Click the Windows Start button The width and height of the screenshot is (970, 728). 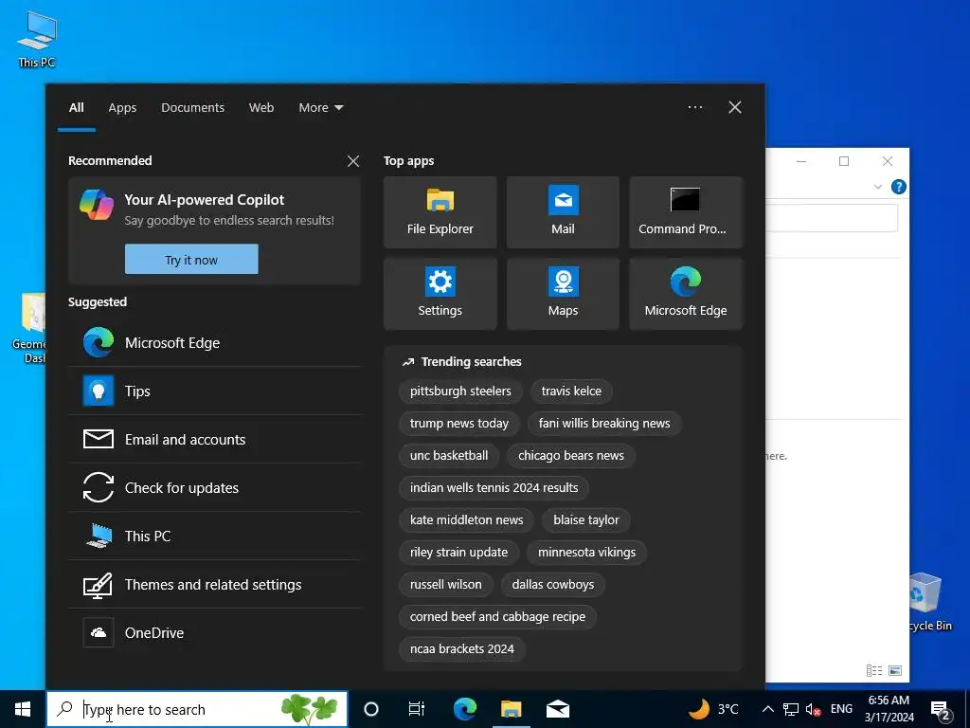coord(23,709)
